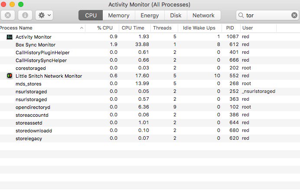Select the opendirectoryd process
This screenshot has width=300, height=191.
[x=33, y=107]
